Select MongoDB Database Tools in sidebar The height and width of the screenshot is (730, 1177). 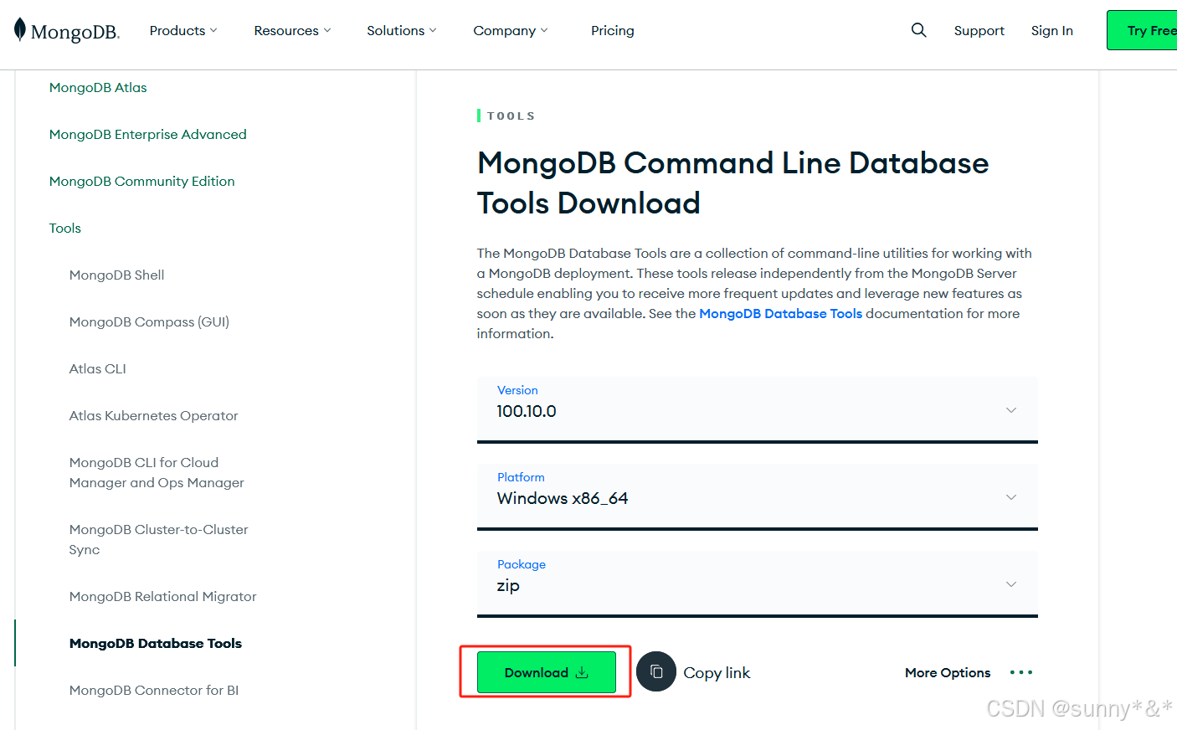pyautogui.click(x=155, y=643)
